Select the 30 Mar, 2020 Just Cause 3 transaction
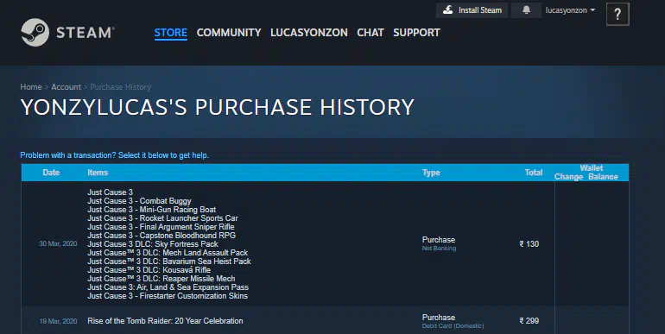Viewport: 665px width, 334px height. 325,243
